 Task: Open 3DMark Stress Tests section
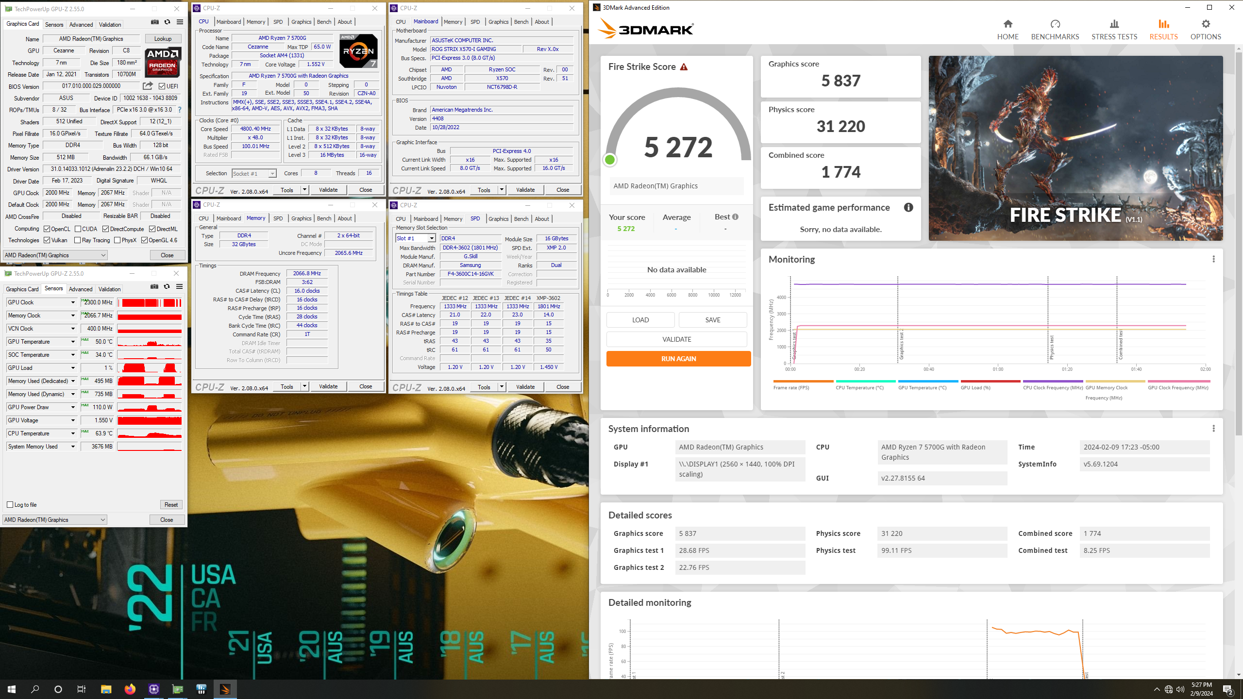tap(1114, 30)
